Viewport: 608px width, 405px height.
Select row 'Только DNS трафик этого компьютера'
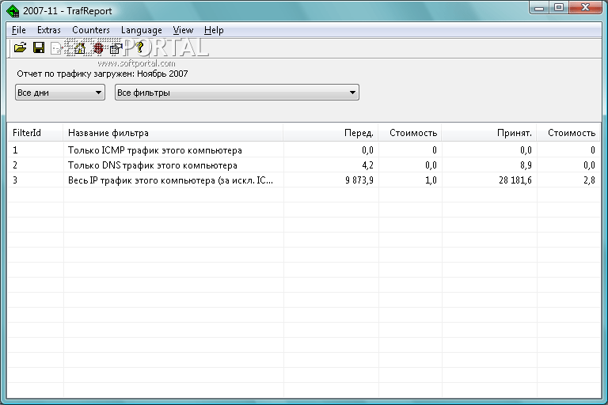(x=304, y=165)
